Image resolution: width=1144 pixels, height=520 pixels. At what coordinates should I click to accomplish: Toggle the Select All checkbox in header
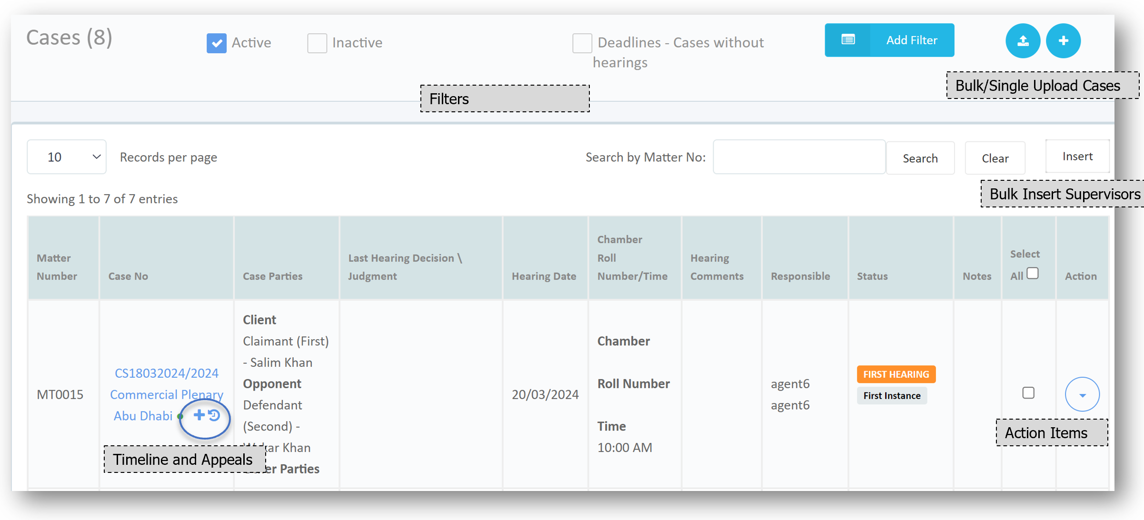[x=1033, y=274]
